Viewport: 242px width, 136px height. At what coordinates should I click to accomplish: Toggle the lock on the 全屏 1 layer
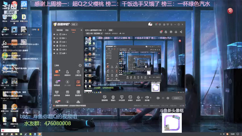coord(57,53)
